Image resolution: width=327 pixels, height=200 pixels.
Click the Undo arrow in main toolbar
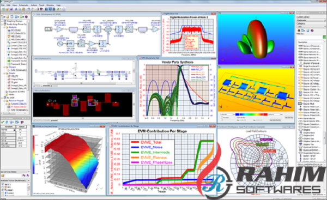(29, 9)
